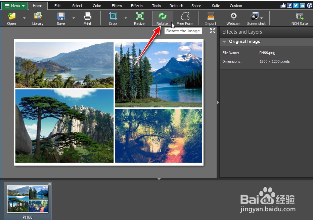The image size is (313, 220).
Task: Switch to the Tools tab
Action: coord(156,6)
